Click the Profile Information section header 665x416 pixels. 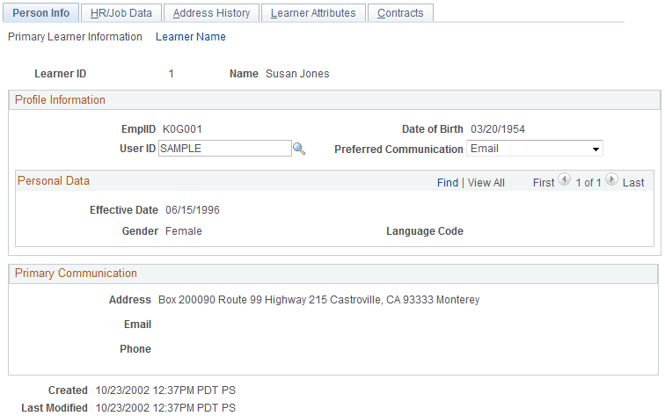pyautogui.click(x=334, y=100)
